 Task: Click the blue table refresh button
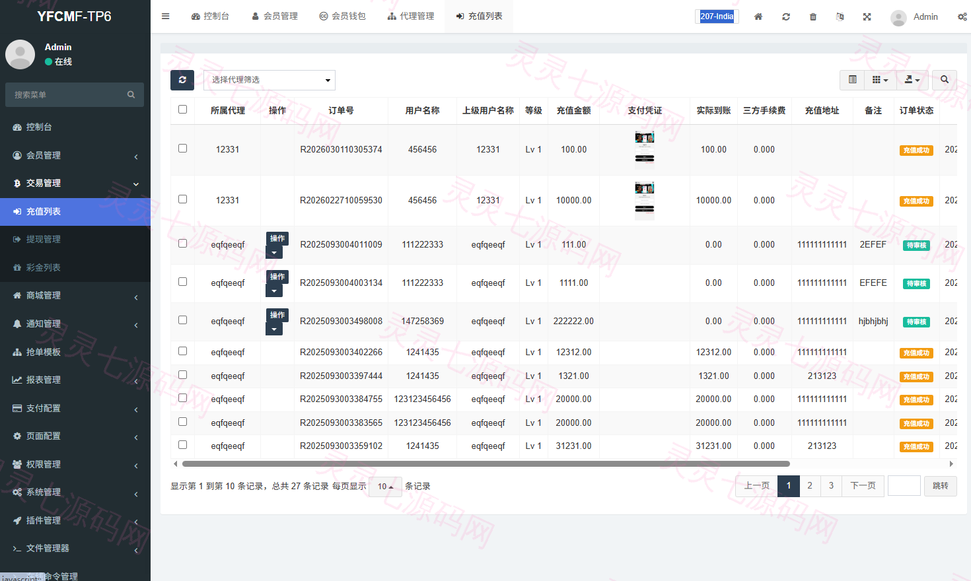tap(182, 80)
